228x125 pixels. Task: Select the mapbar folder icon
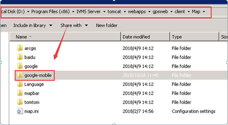point(20,93)
